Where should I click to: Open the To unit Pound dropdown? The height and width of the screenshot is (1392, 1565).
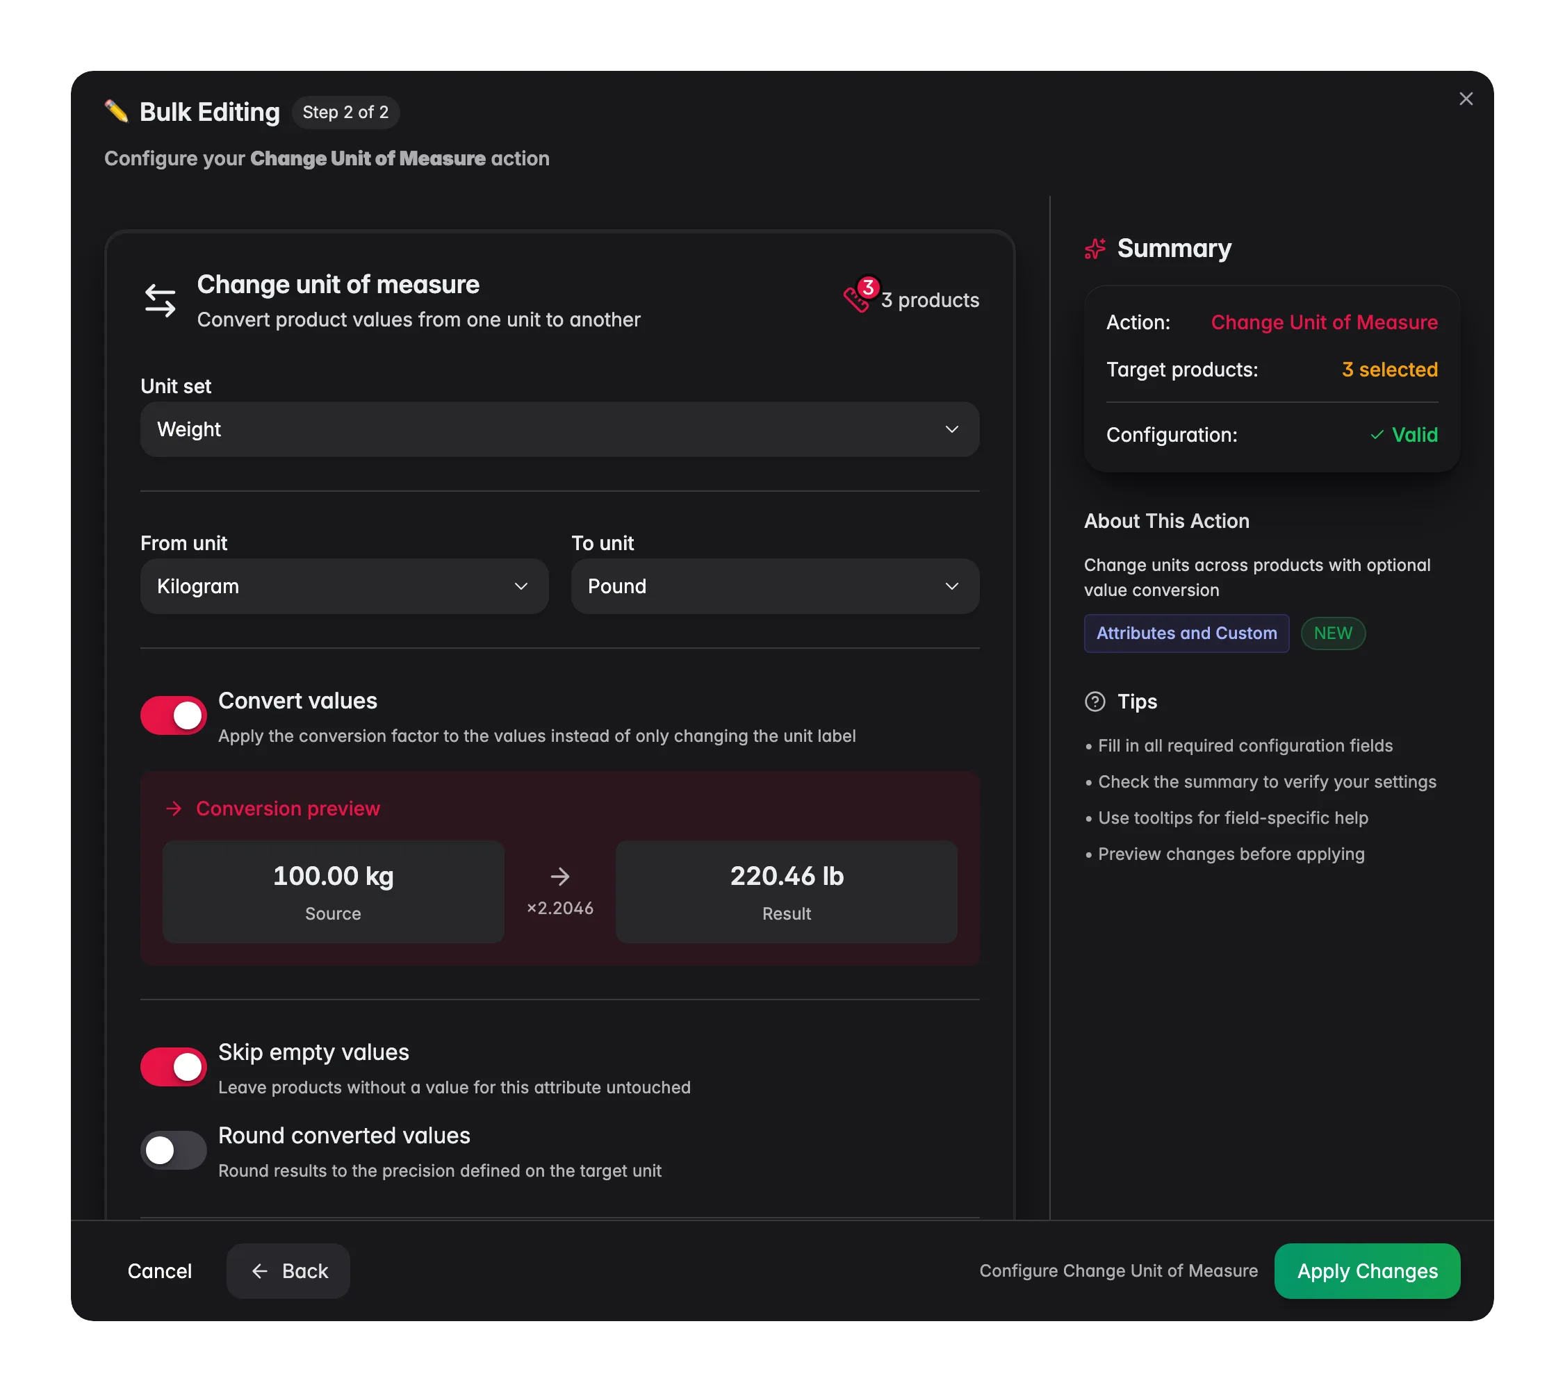(x=775, y=586)
